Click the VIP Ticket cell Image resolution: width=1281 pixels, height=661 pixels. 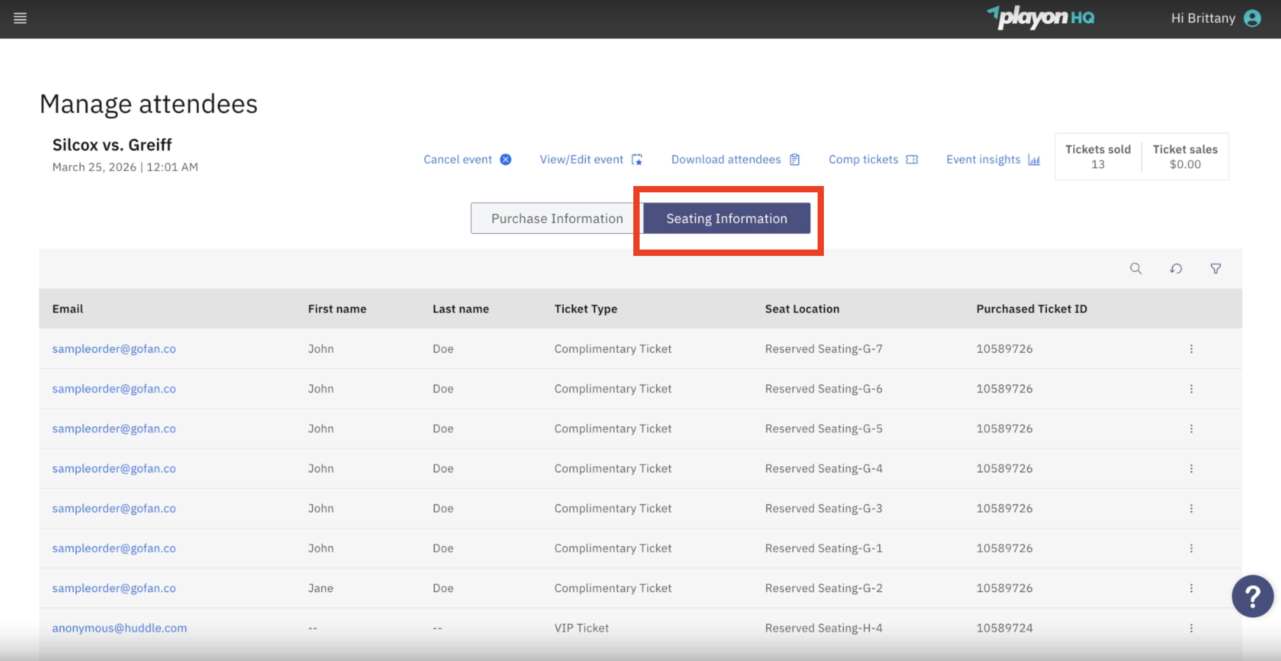tap(581, 628)
